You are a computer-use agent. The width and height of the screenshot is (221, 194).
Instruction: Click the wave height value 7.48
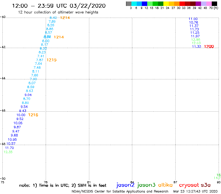(37, 68)
